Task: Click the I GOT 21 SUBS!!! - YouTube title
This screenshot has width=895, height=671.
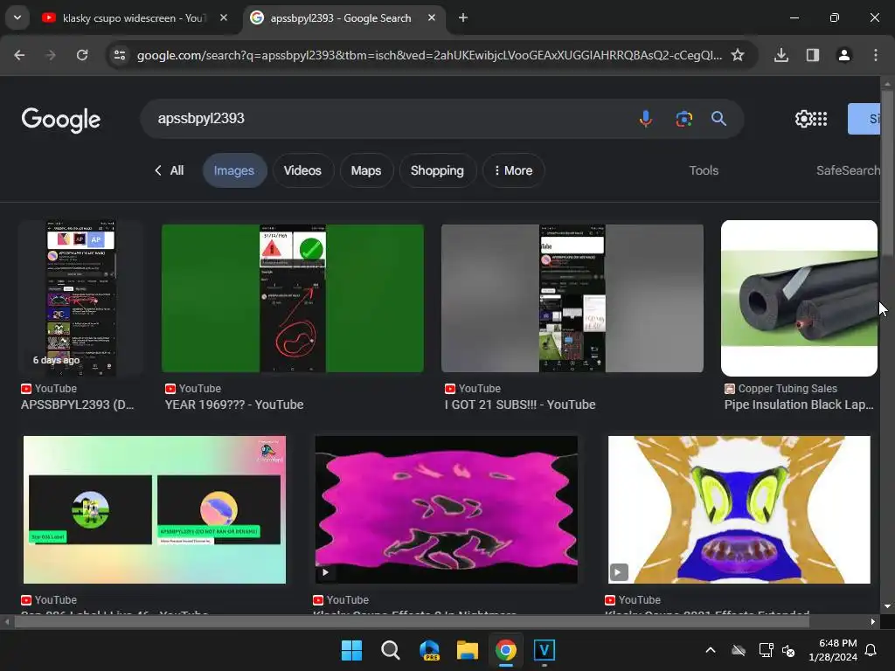Action: pos(520,405)
